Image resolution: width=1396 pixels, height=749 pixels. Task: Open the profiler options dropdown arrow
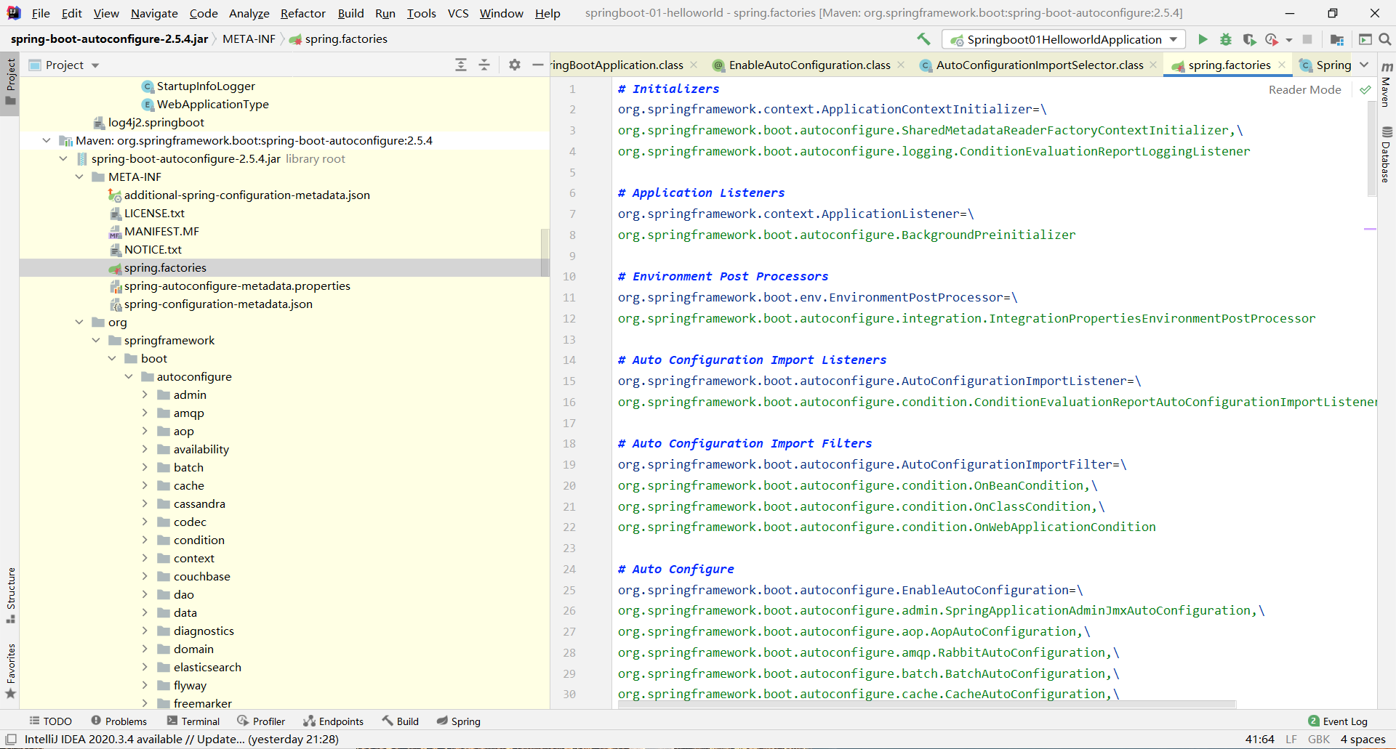tap(1289, 40)
